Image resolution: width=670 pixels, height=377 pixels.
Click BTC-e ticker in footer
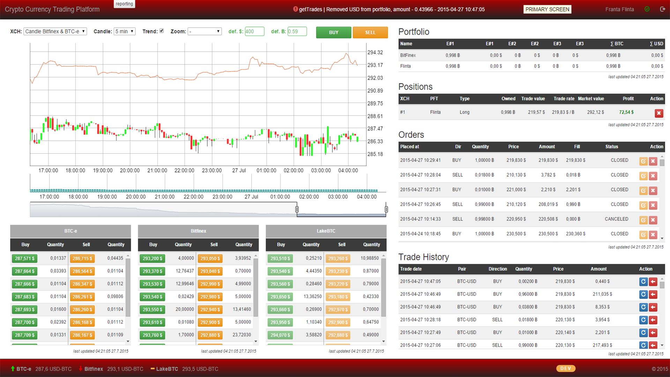41,369
